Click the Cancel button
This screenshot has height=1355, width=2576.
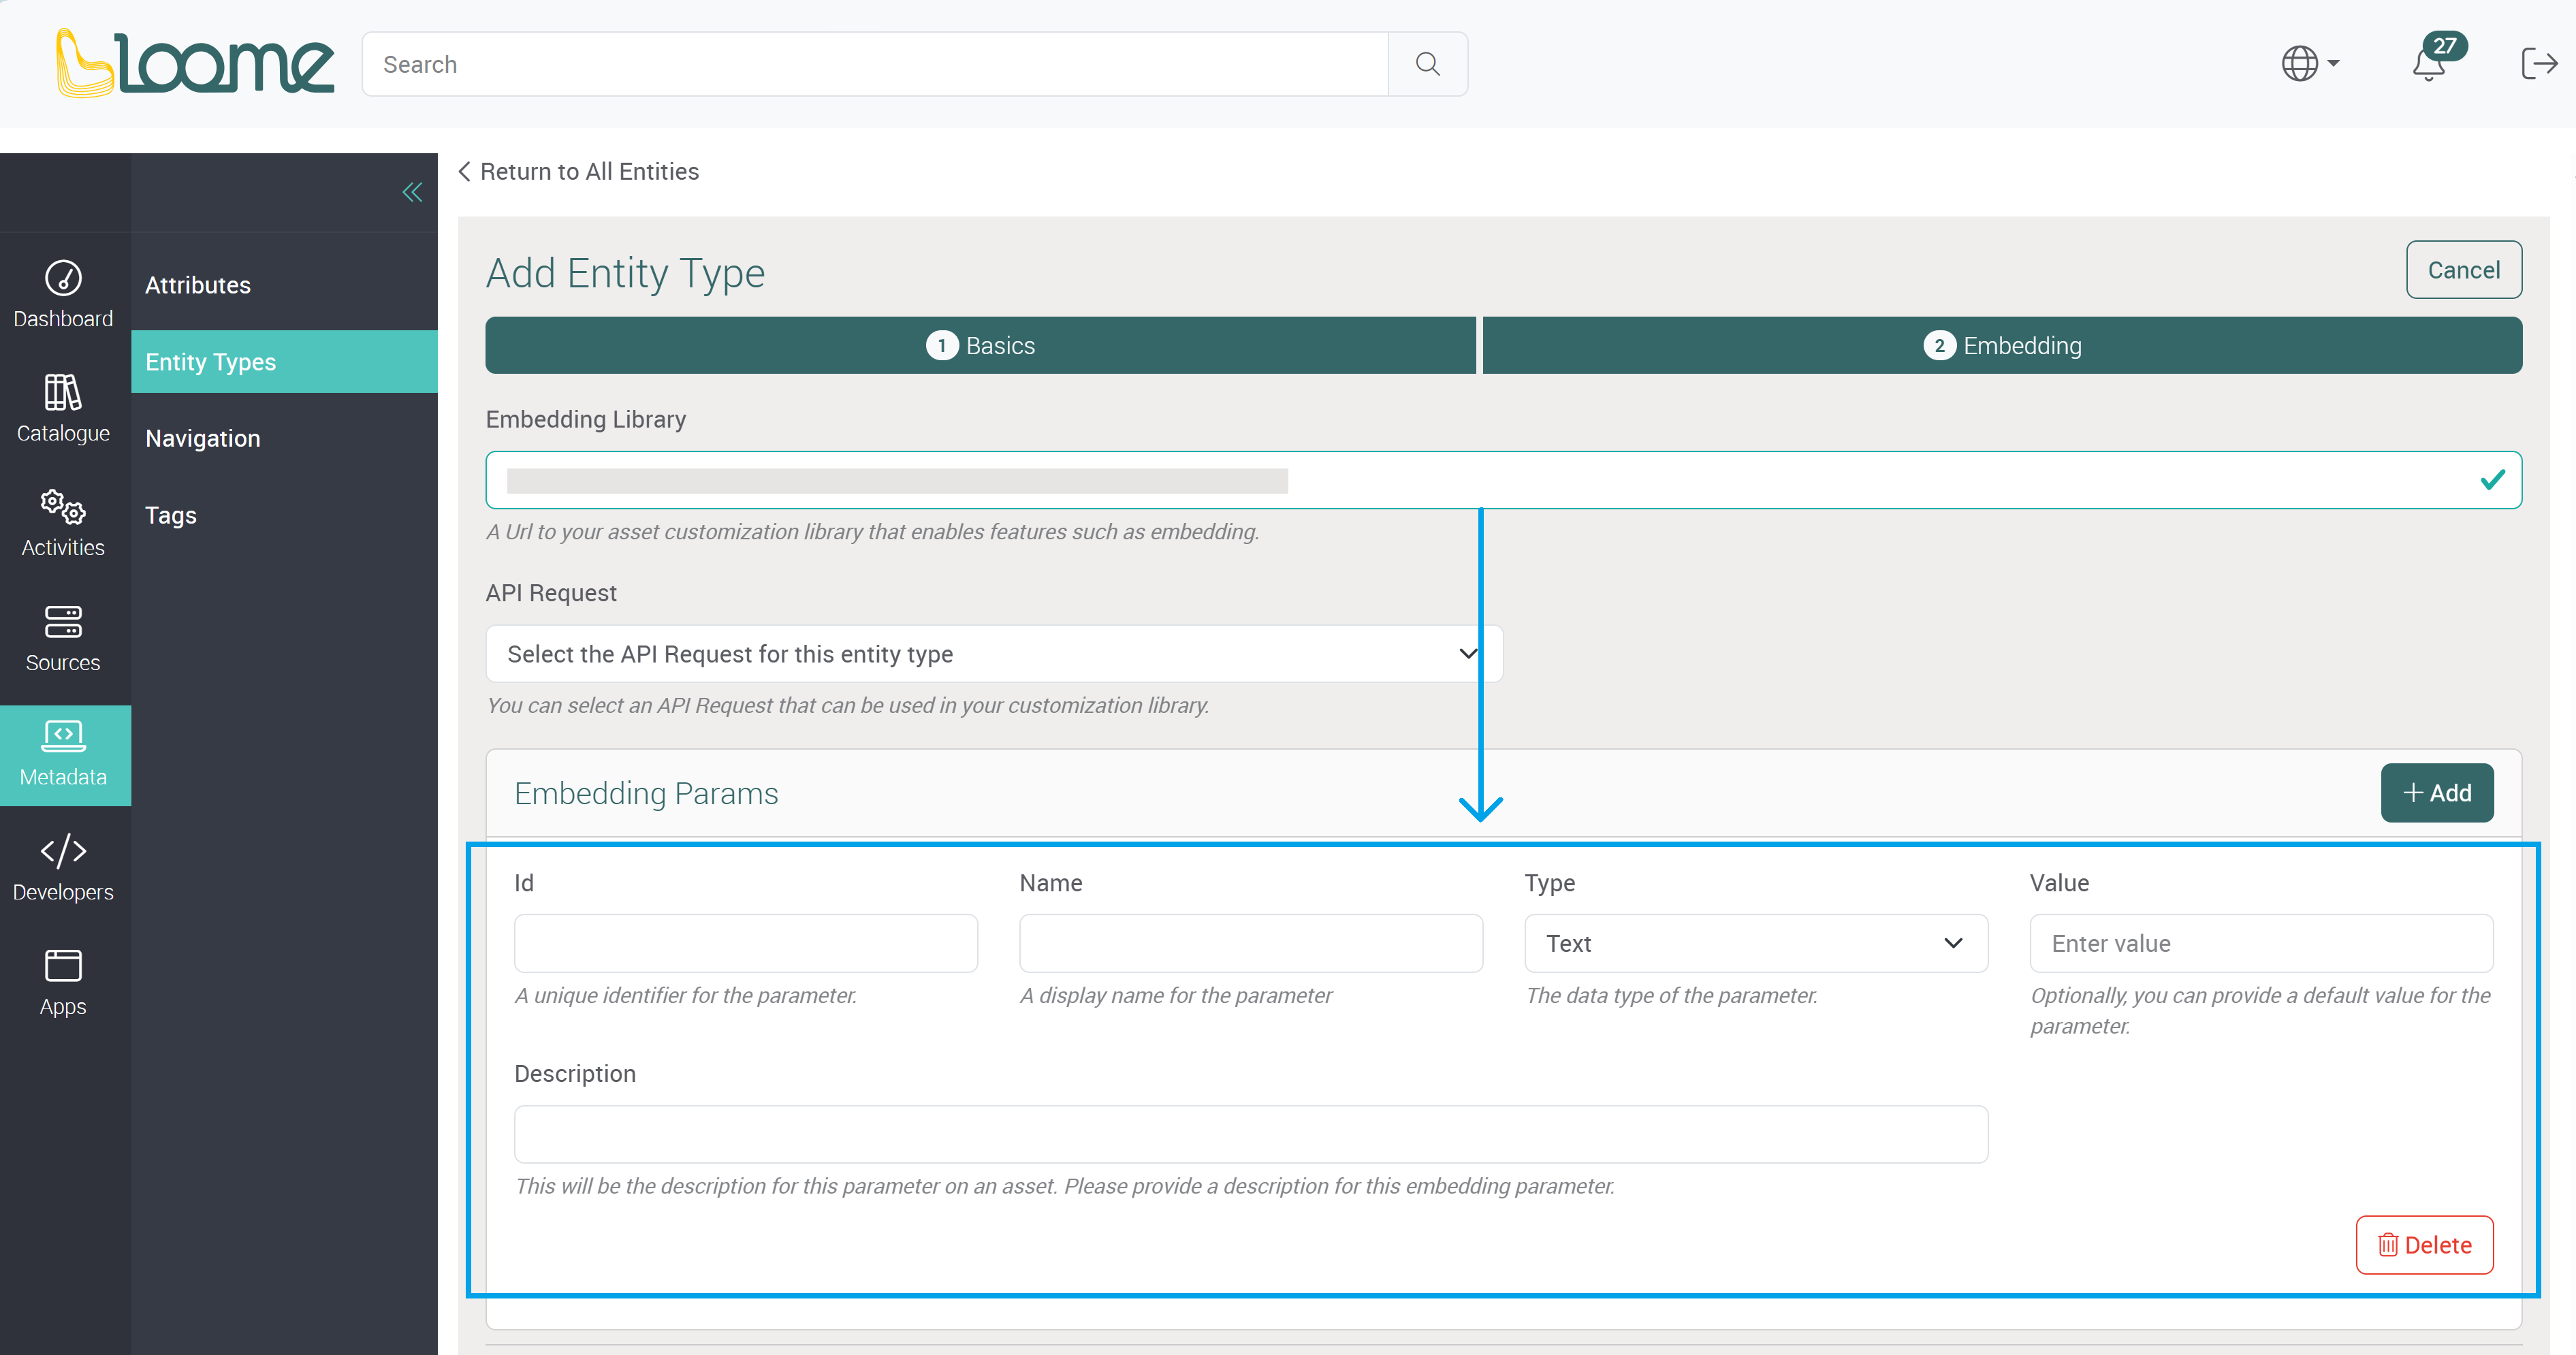(x=2463, y=270)
